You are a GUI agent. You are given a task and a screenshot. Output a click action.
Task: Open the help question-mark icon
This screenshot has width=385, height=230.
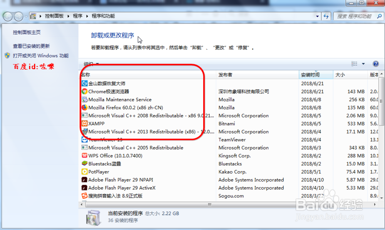(x=375, y=64)
